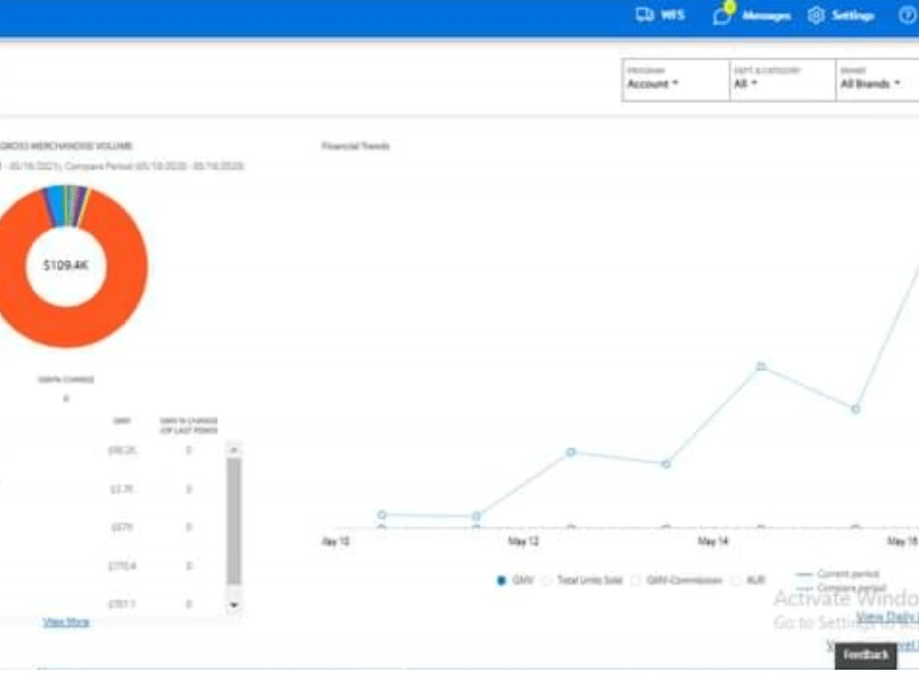The width and height of the screenshot is (919, 689).
Task: Click the Financial Trends heading
Action: pos(356,146)
